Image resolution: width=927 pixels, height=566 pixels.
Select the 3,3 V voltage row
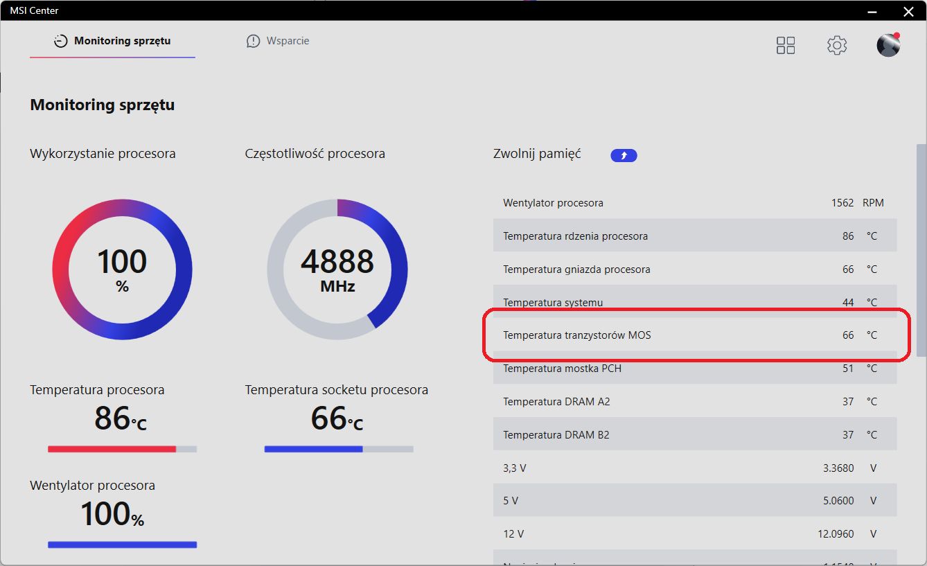point(695,468)
